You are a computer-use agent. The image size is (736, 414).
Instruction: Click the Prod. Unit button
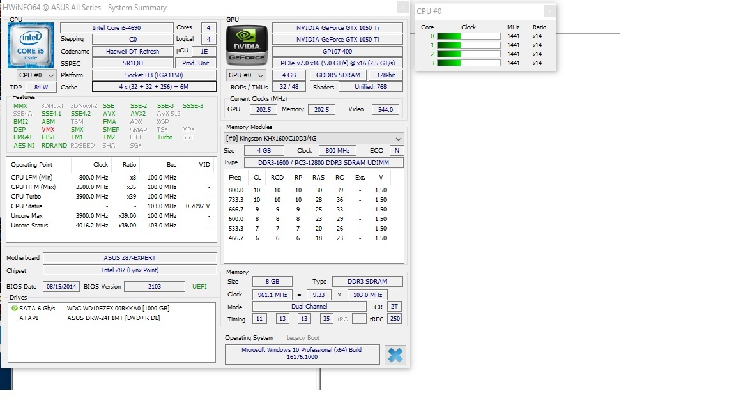(195, 63)
